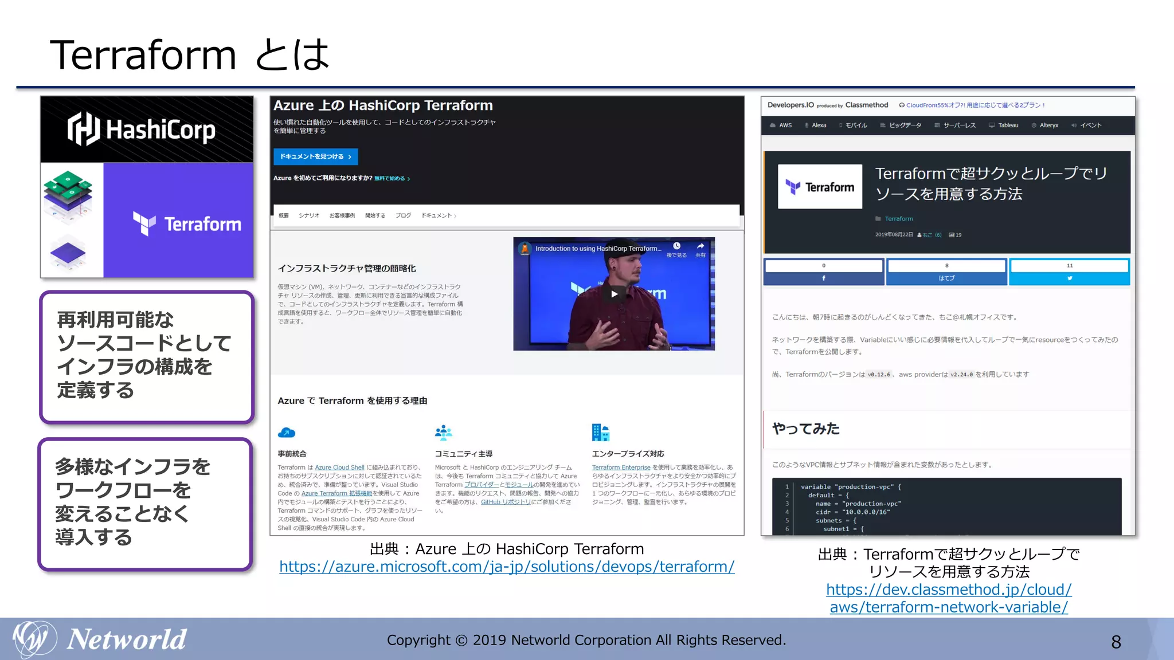Image resolution: width=1174 pixels, height=660 pixels.
Task: Open the モジュール link
Action: [x=519, y=485]
